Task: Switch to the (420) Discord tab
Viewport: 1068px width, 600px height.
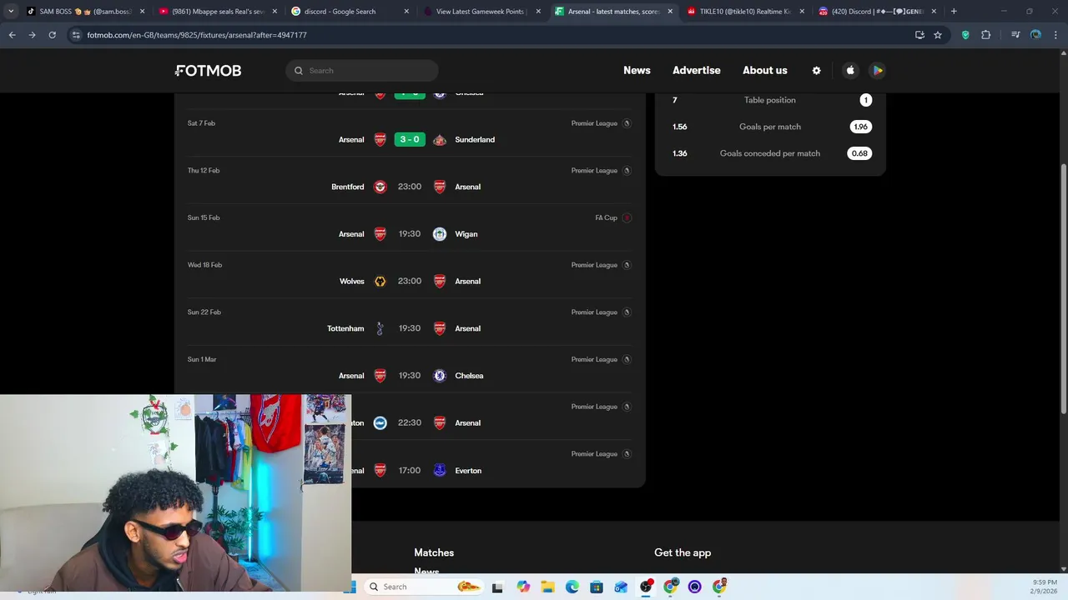Action: click(878, 12)
